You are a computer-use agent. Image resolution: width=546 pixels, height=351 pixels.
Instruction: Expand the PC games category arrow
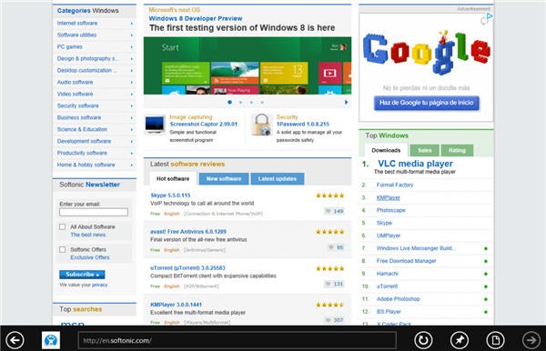pyautogui.click(x=132, y=47)
